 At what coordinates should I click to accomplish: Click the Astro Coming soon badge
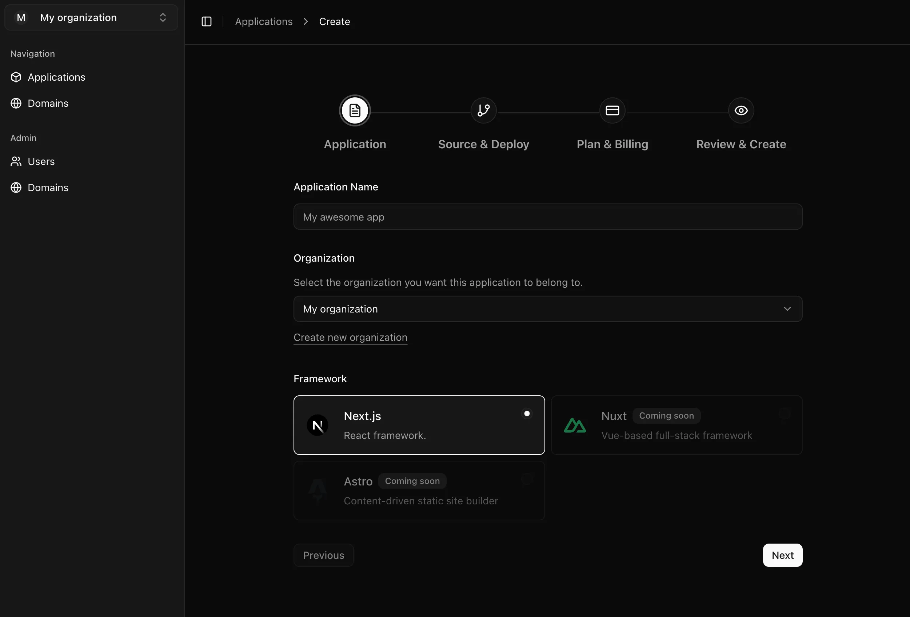[412, 481]
